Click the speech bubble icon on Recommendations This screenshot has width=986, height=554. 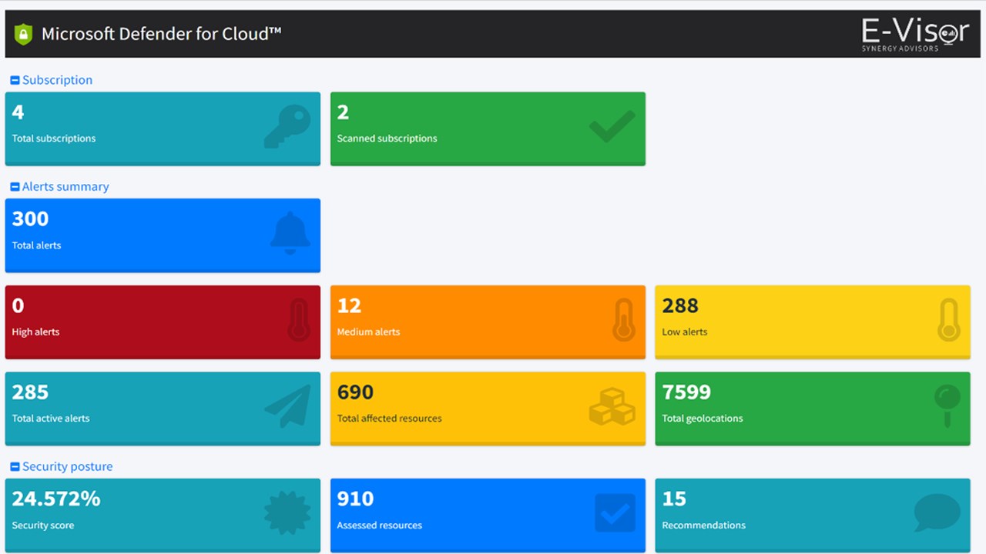937,513
